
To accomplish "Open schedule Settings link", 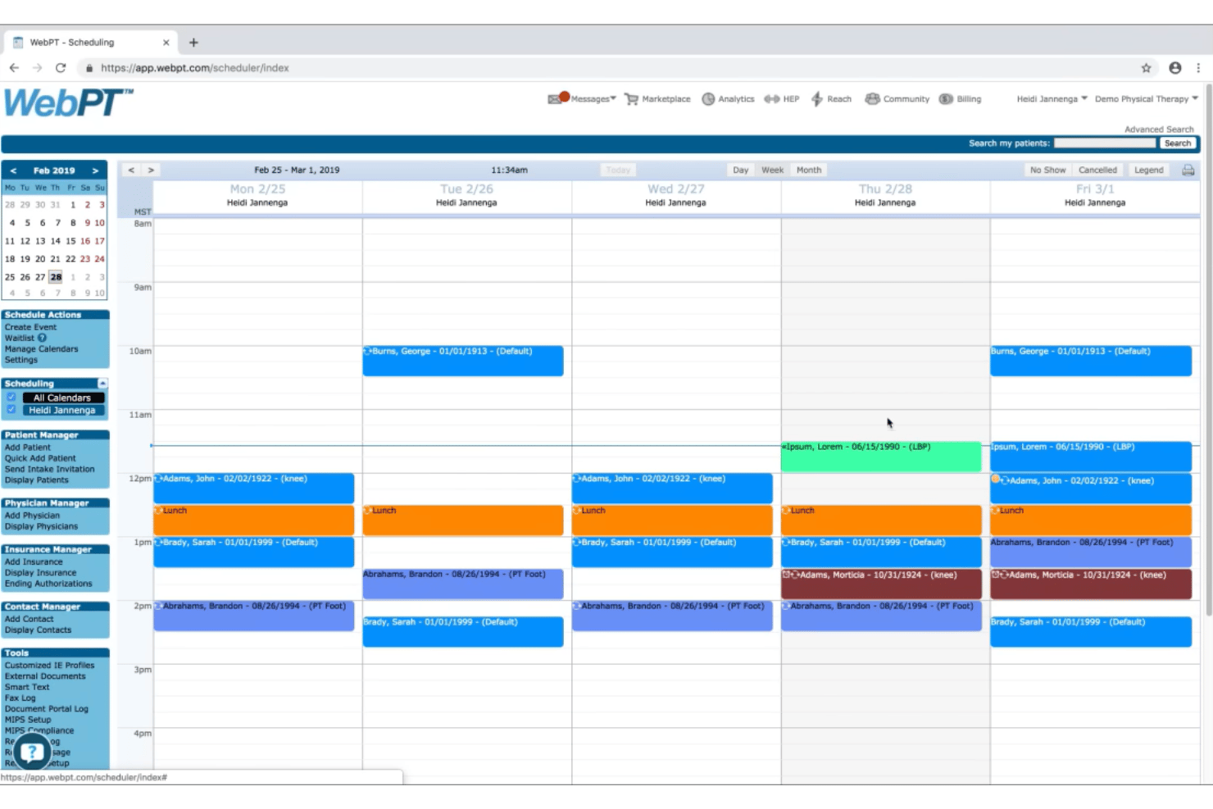I will coord(21,360).
